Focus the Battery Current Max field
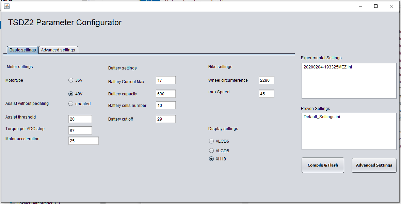 point(166,80)
